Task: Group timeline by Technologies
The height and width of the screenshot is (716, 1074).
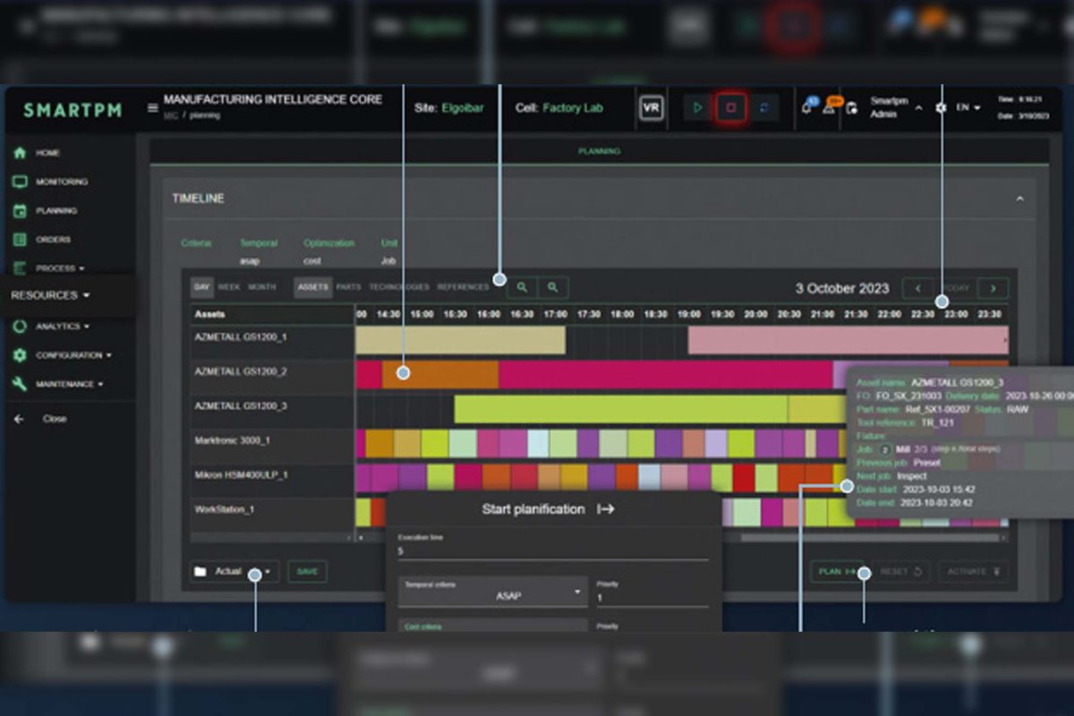Action: [399, 287]
